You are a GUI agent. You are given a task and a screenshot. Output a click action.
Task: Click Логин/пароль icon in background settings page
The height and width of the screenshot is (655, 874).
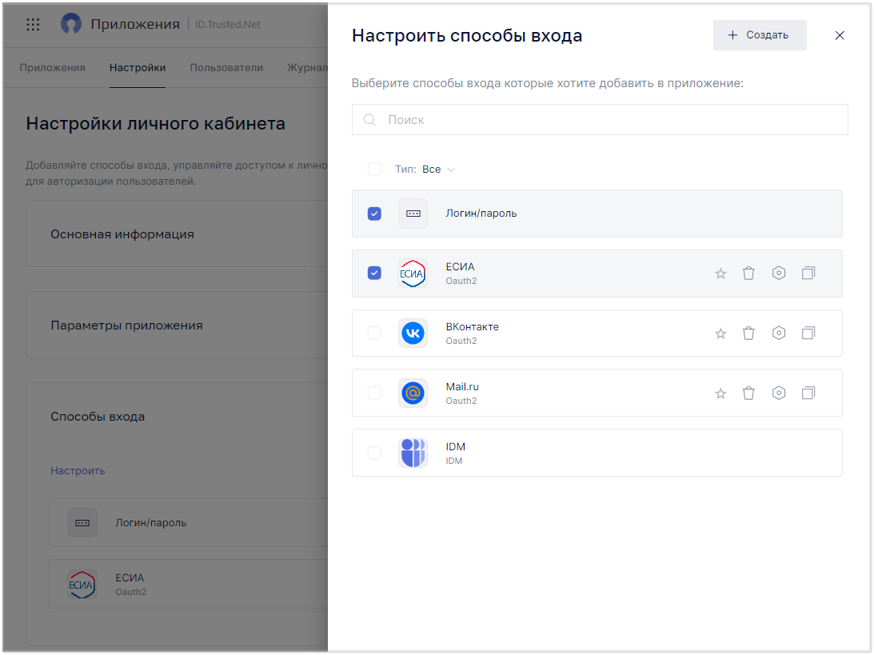(82, 523)
